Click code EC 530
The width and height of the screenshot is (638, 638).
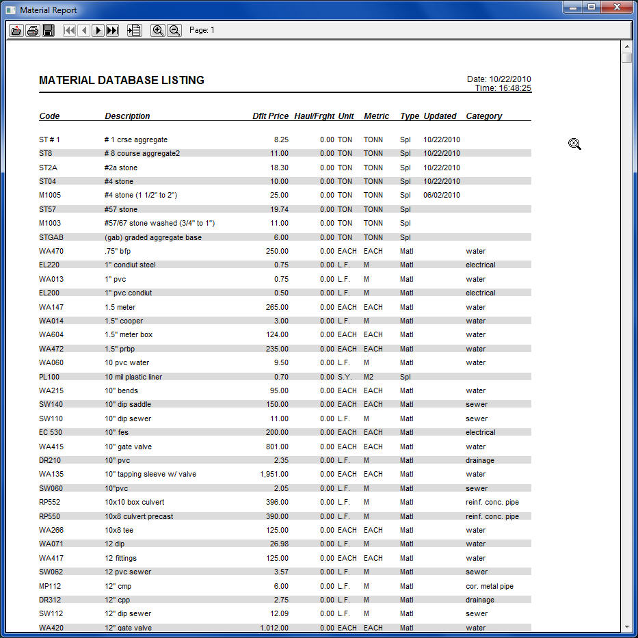point(51,433)
